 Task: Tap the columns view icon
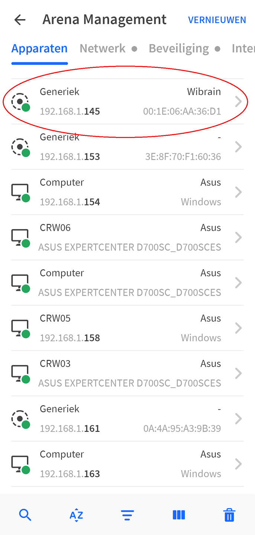point(179,515)
